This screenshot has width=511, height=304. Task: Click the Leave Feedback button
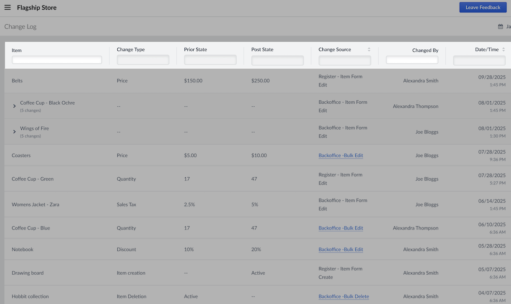coord(483,7)
